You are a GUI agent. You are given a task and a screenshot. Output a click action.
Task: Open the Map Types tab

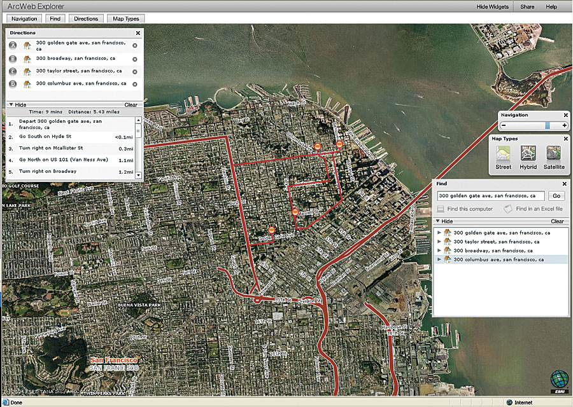tap(125, 18)
